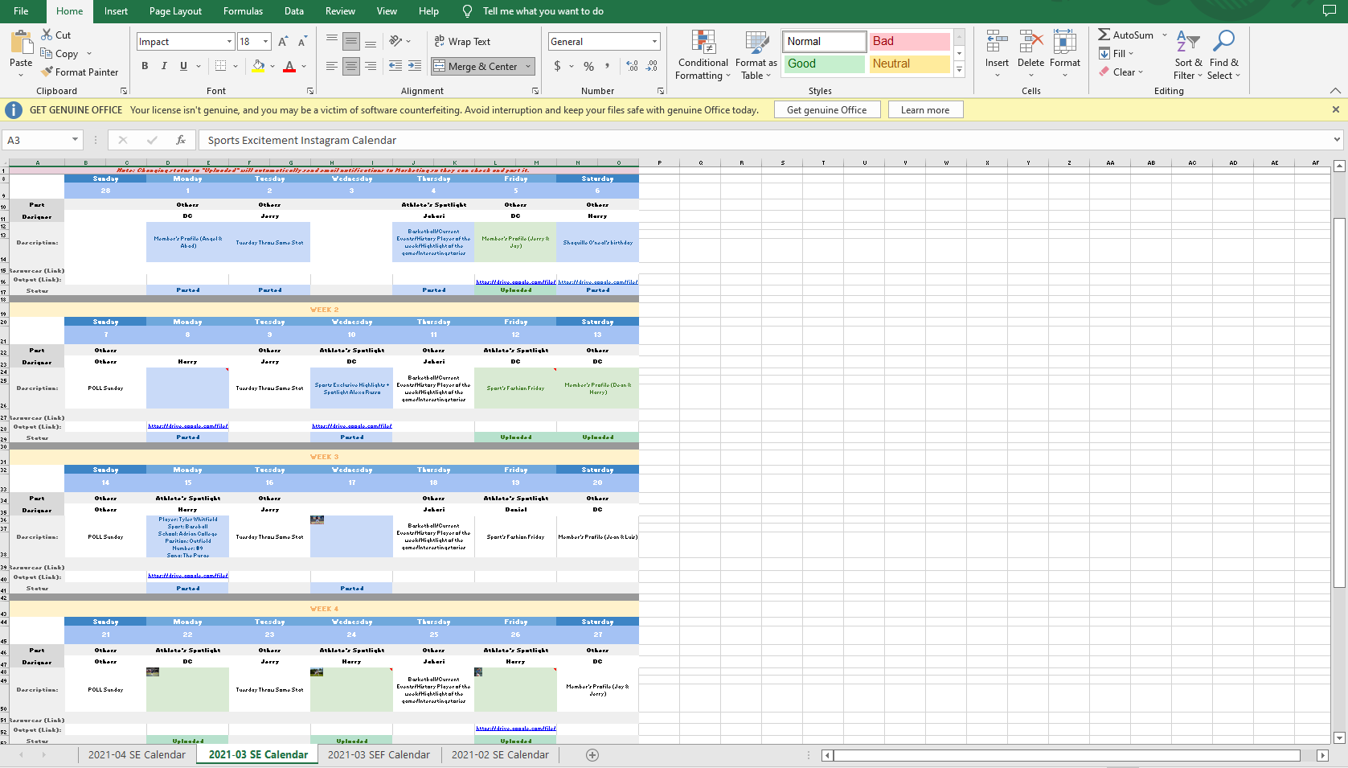1348x768 pixels.
Task: Click the Orientation text-angle icon
Action: point(395,41)
